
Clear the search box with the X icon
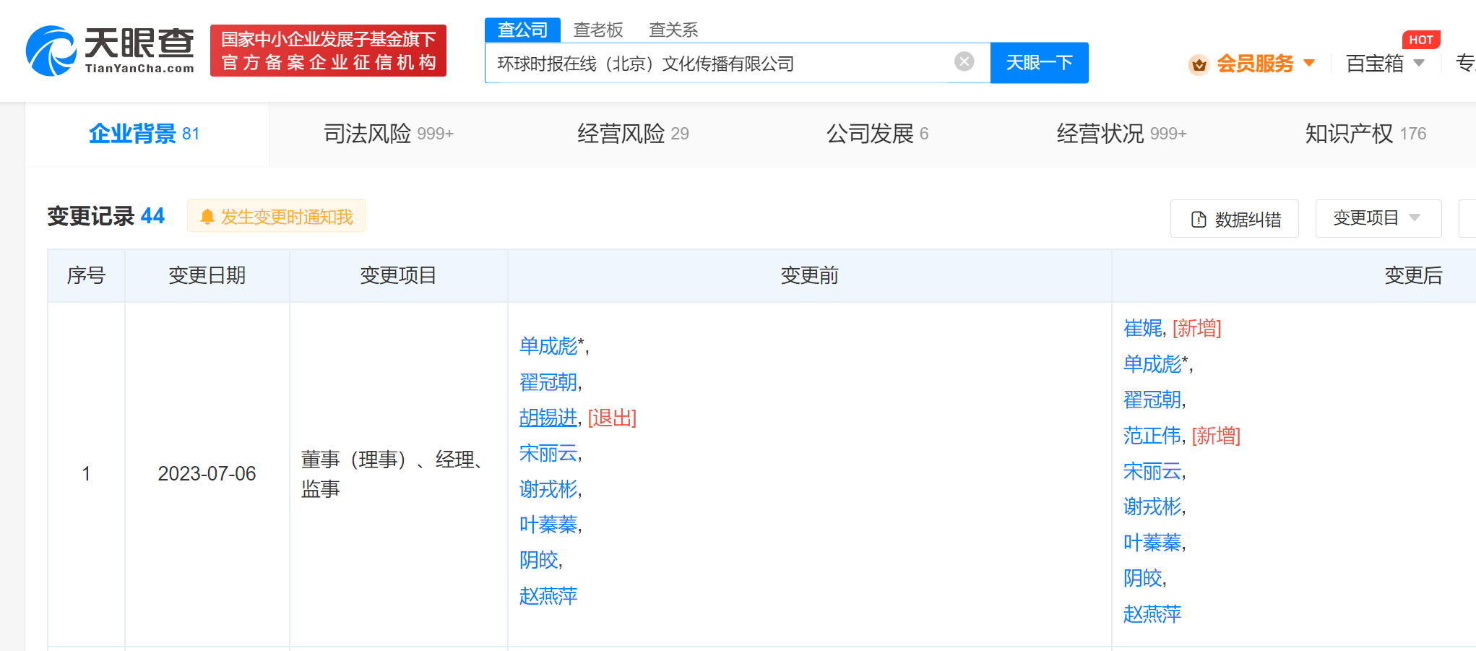pyautogui.click(x=963, y=61)
